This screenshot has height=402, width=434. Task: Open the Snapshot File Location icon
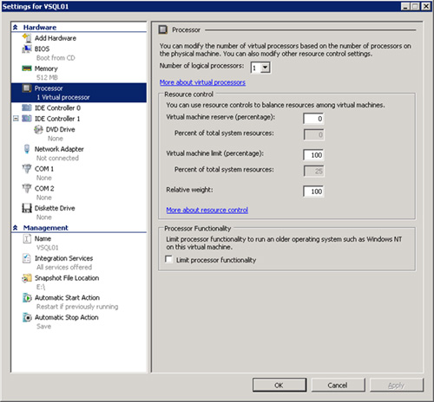[27, 278]
